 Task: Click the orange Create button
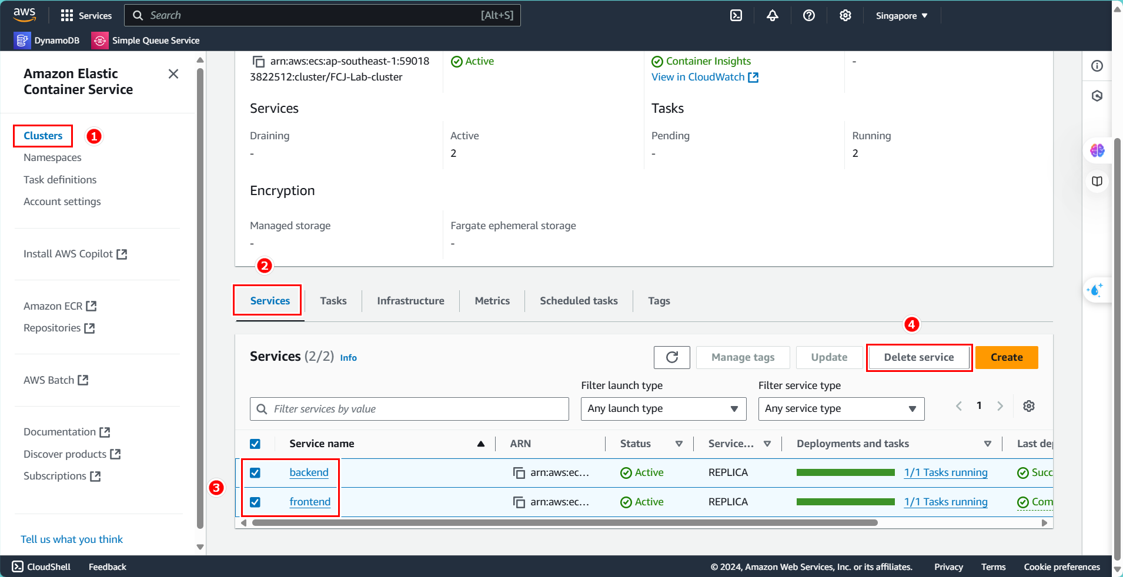pos(1007,357)
